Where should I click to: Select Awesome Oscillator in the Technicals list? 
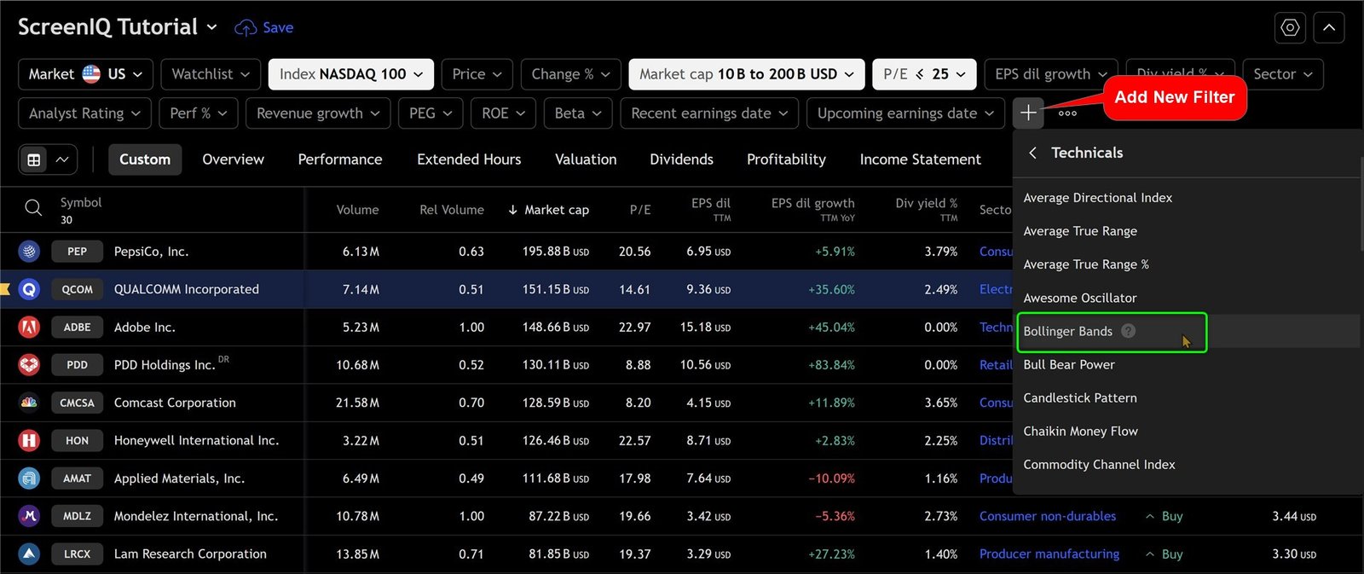click(x=1186, y=298)
